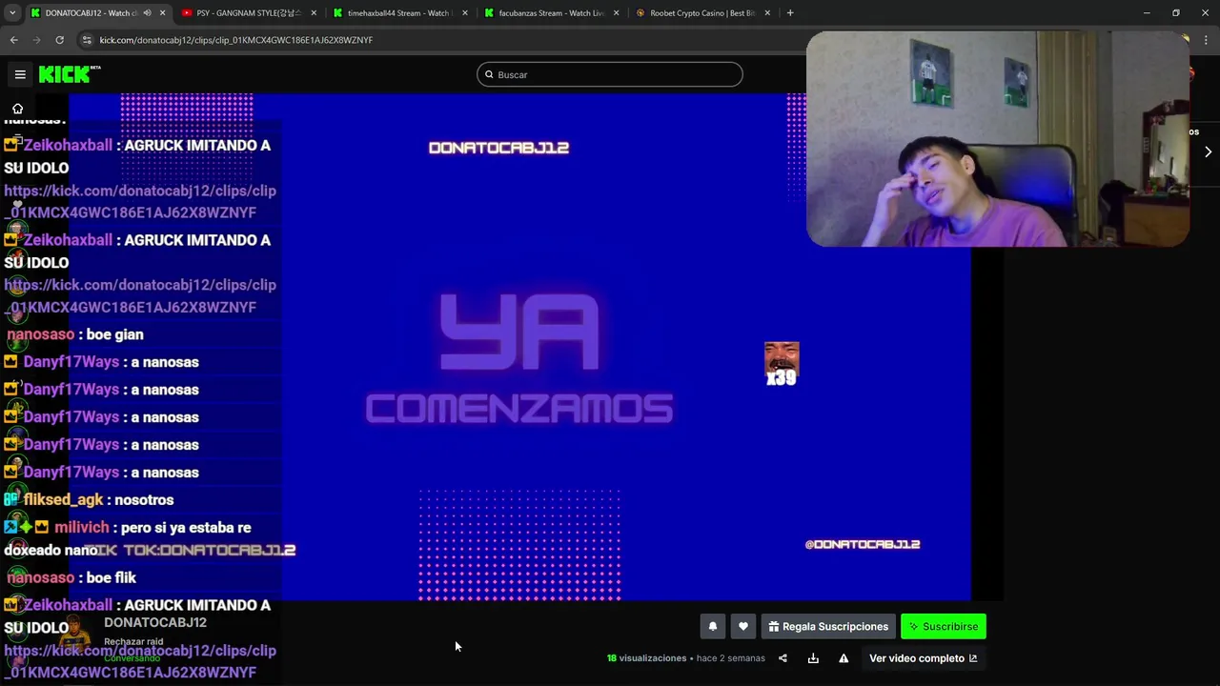Close the PSY - GANGNAM STYLE tab

[314, 13]
